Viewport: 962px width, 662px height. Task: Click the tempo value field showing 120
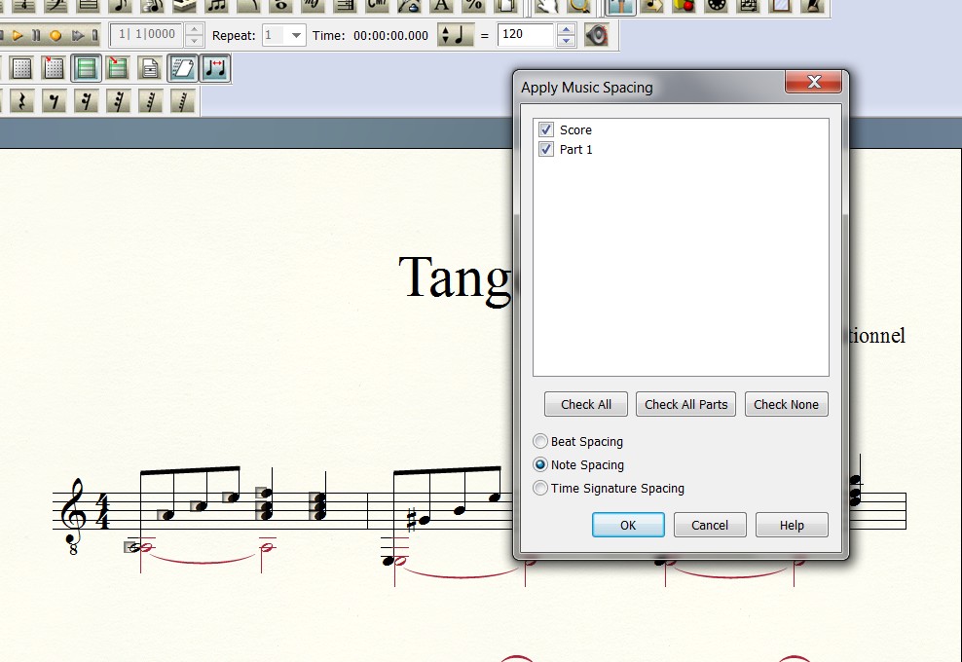525,36
